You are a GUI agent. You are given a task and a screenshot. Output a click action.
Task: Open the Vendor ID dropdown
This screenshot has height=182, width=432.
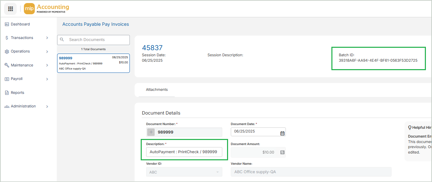pyautogui.click(x=218, y=172)
